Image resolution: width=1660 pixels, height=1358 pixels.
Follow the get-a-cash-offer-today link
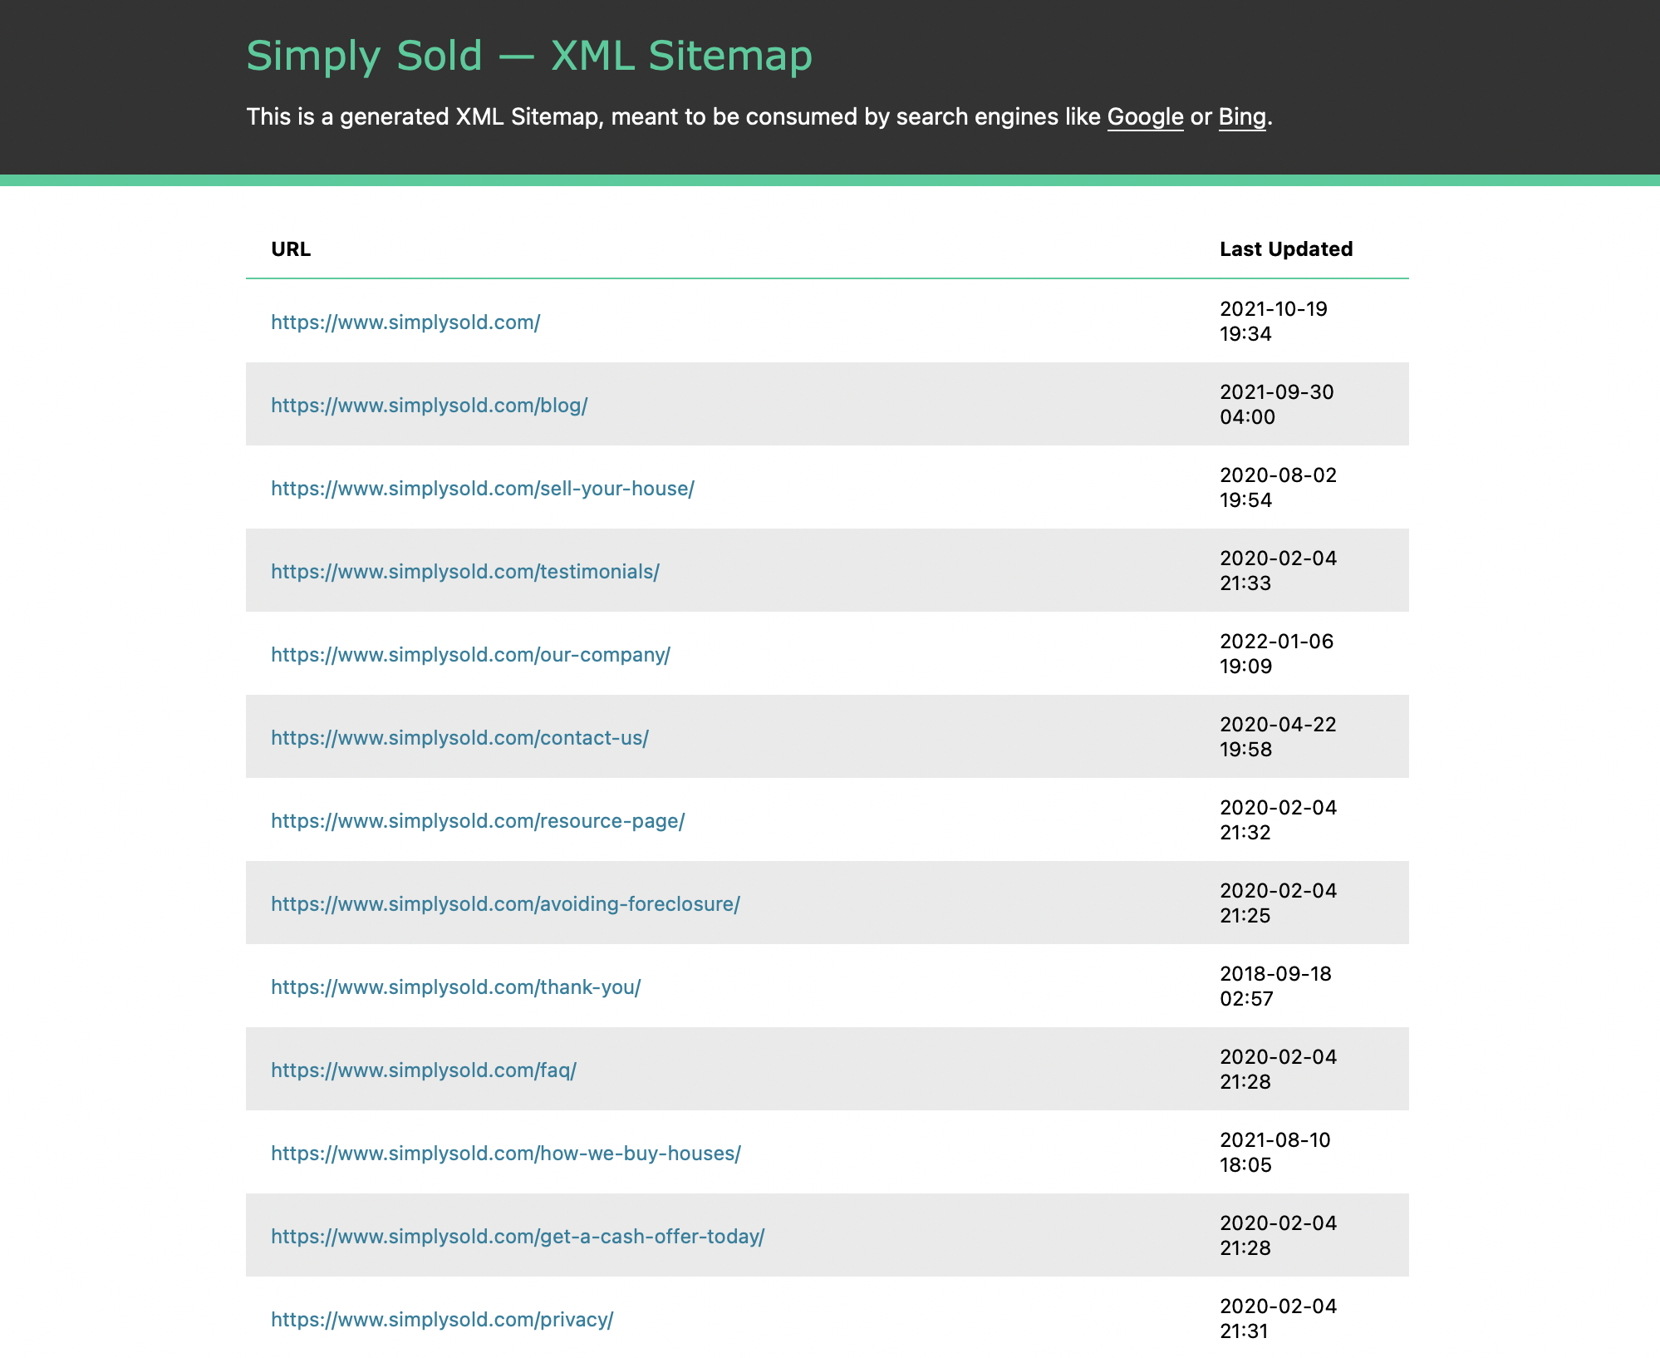[517, 1237]
